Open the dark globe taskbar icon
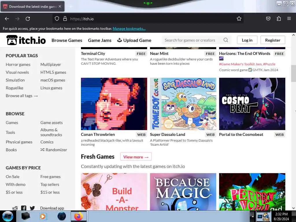Viewport: 296px width, 222px height. 62,216
